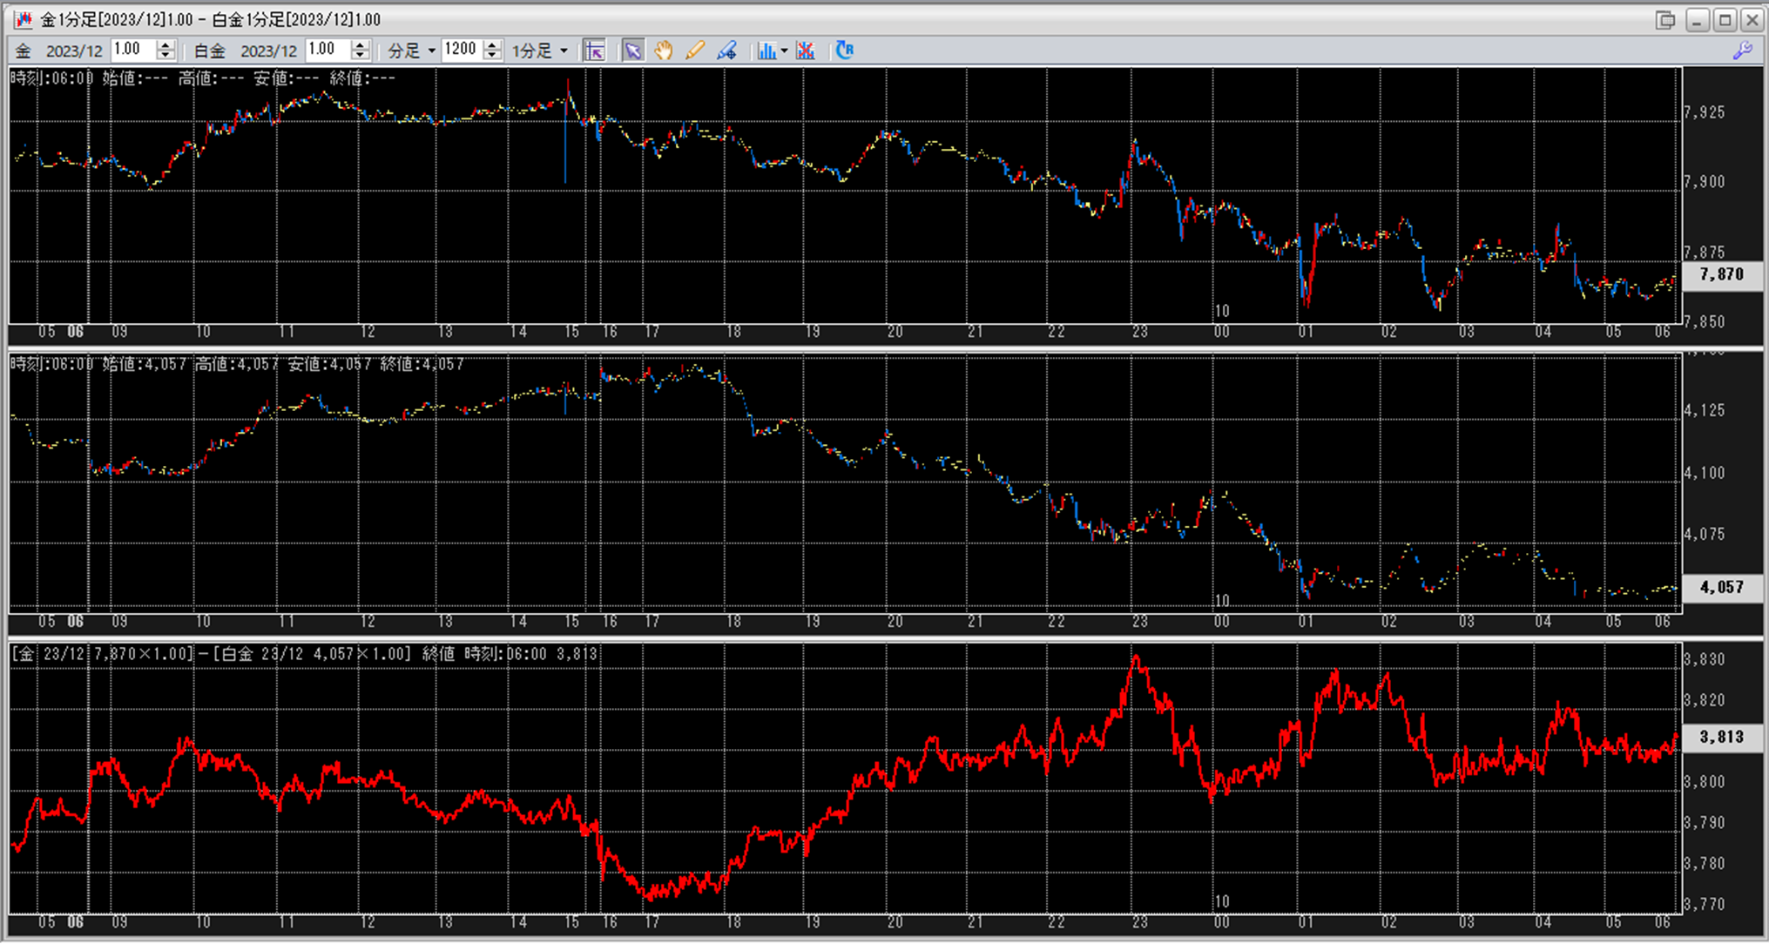1769x944 pixels.
Task: Click the 3,813 spread price label
Action: (1721, 737)
